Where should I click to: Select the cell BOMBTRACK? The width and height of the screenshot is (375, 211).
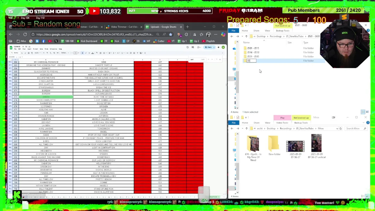coord(103,157)
